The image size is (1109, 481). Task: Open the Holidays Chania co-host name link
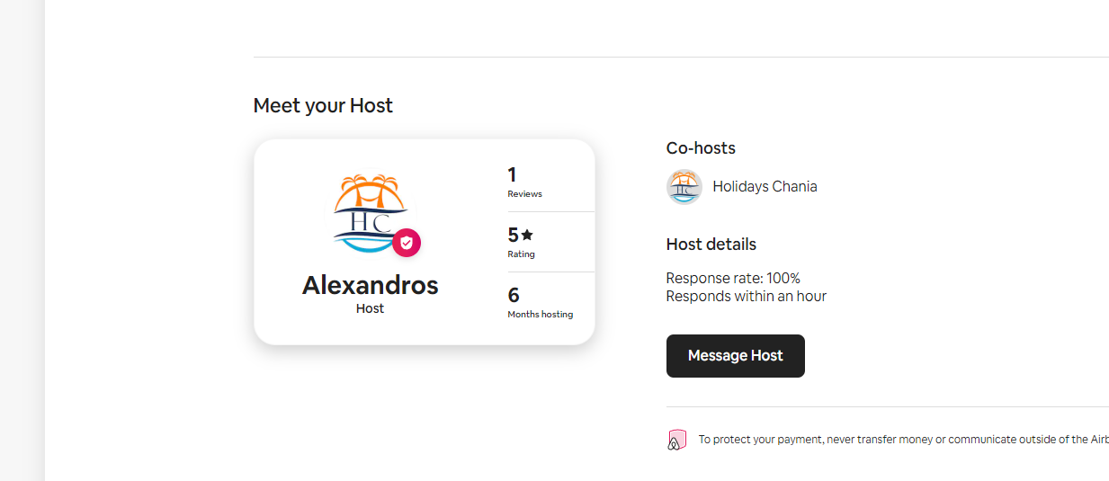pos(765,187)
